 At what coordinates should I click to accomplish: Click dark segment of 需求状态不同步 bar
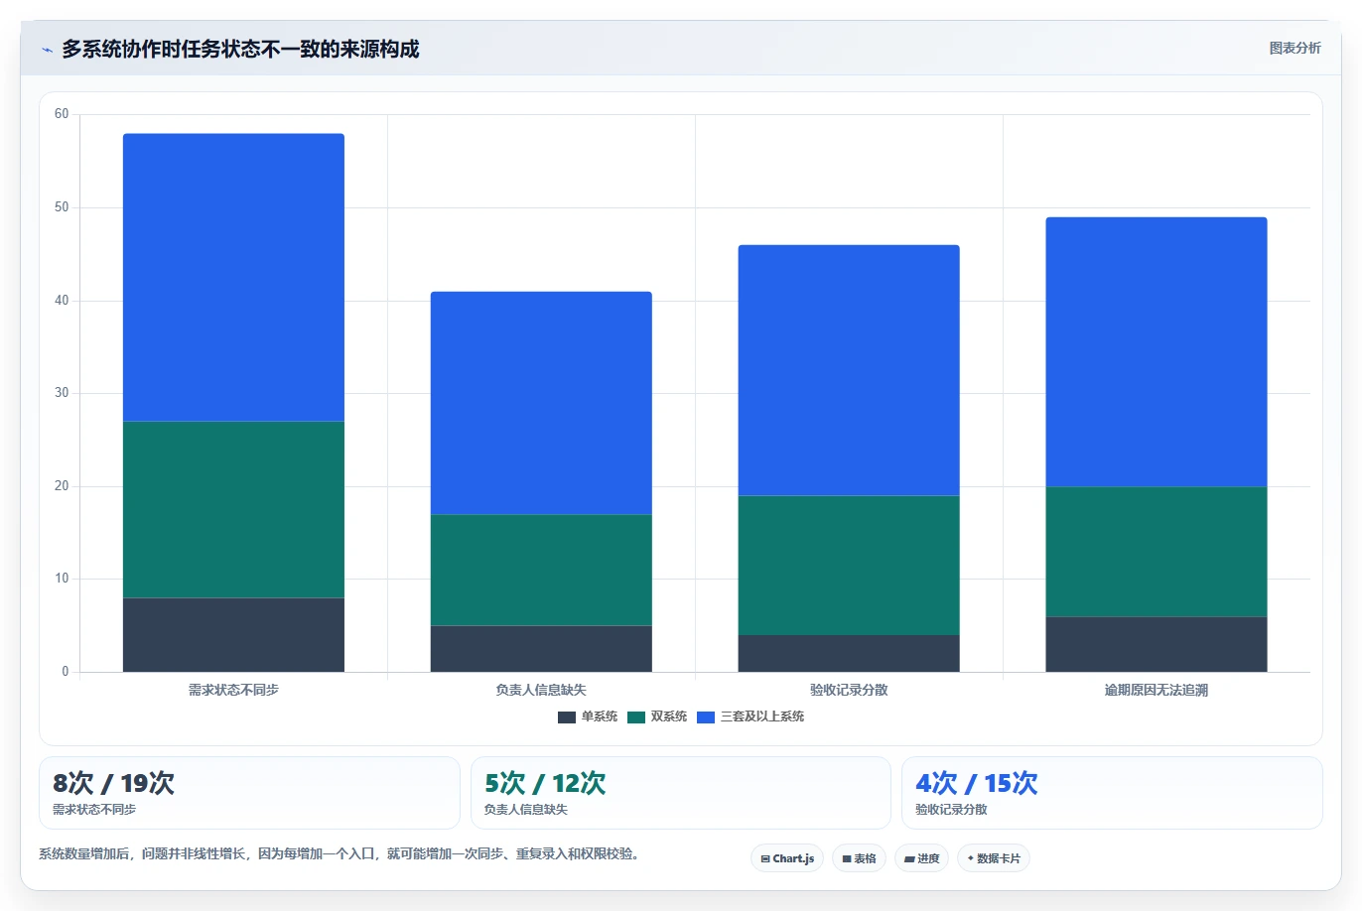coord(233,635)
